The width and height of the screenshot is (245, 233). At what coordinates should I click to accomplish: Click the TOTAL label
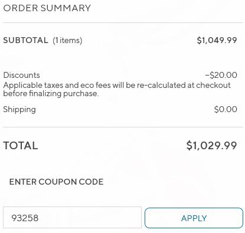[x=21, y=146]
